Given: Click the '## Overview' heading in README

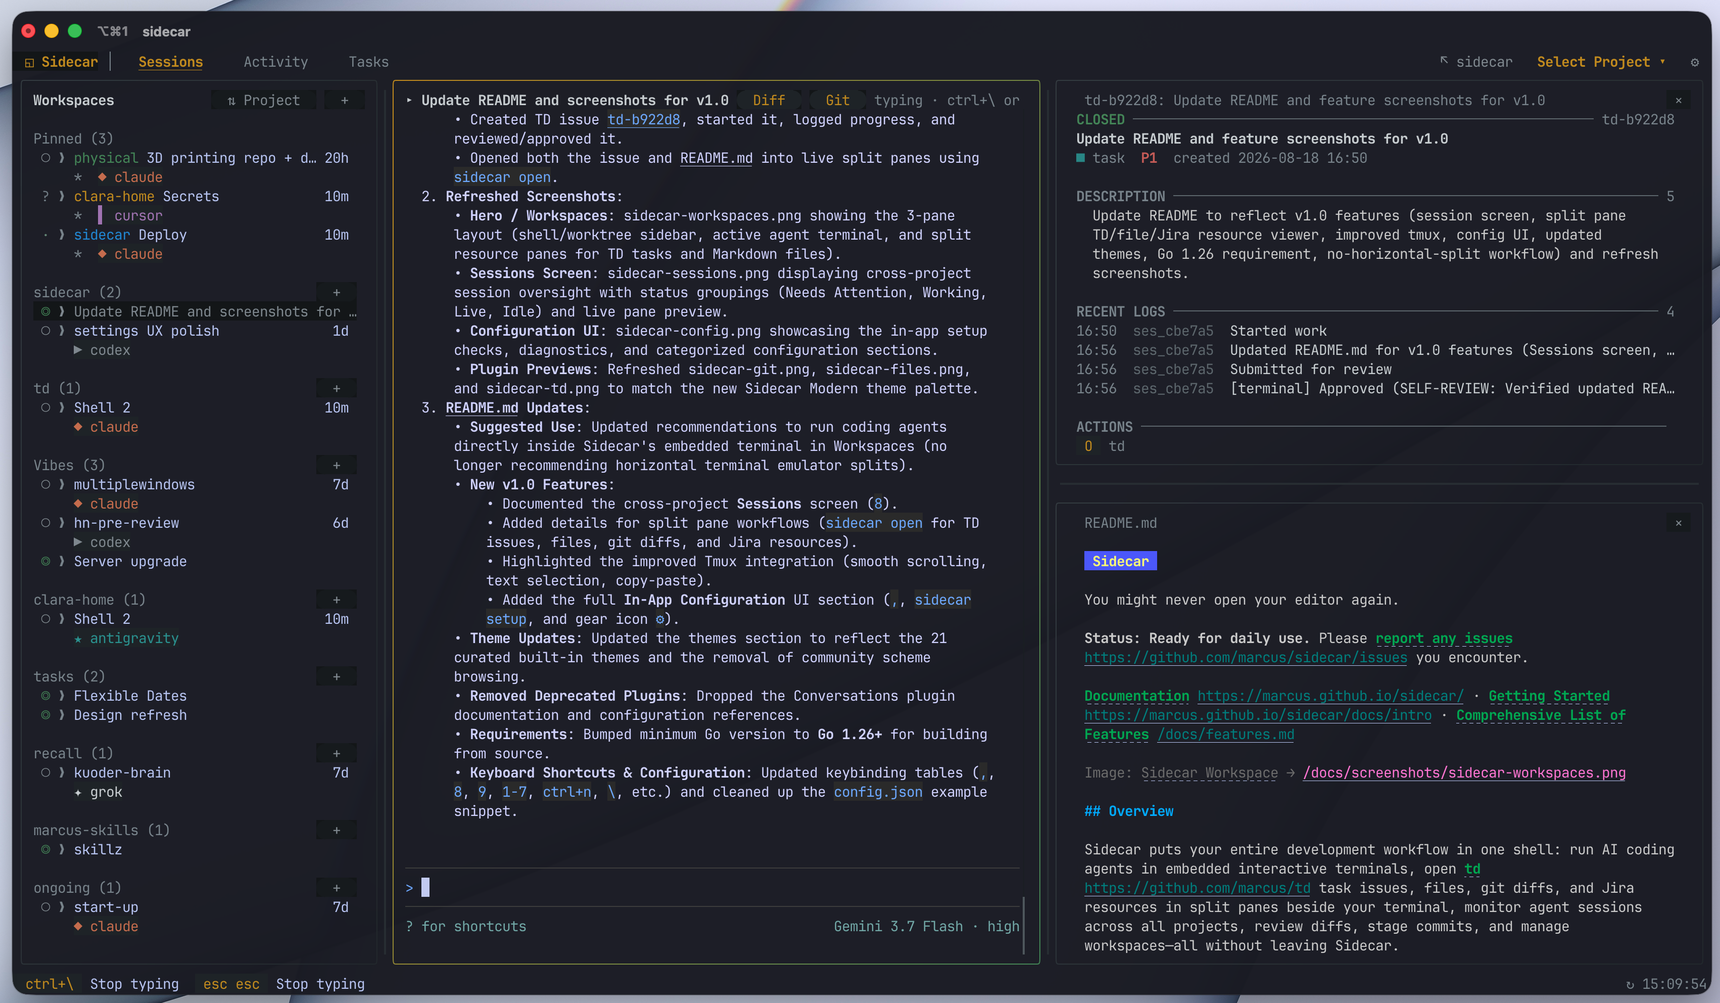Looking at the screenshot, I should [x=1129, y=811].
